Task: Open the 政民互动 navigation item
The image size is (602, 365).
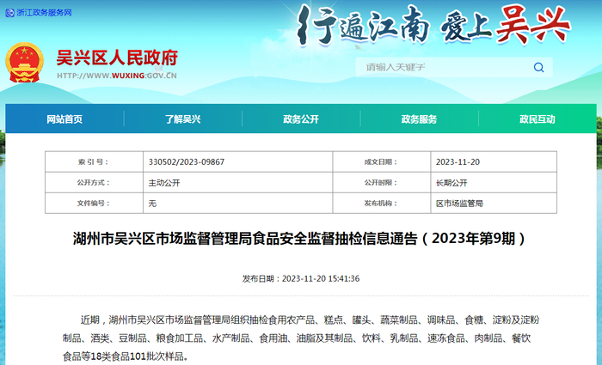Action: pos(537,119)
